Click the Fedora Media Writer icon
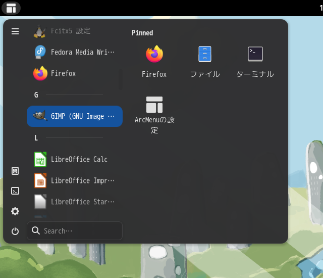Screen dimensions: 323x278 40,52
